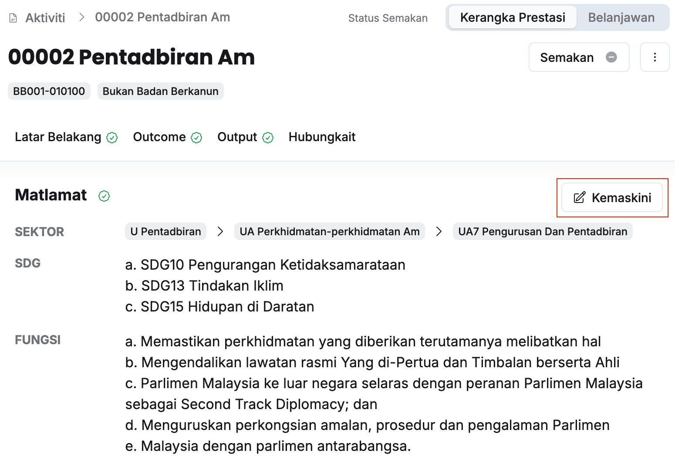Viewport: 675px width, 467px height.
Task: Switch to the Kerangka Prestasi view
Action: tap(513, 17)
